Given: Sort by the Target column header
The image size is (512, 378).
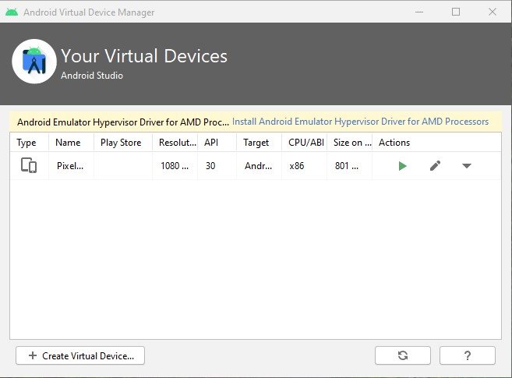Looking at the screenshot, I should click(260, 143).
